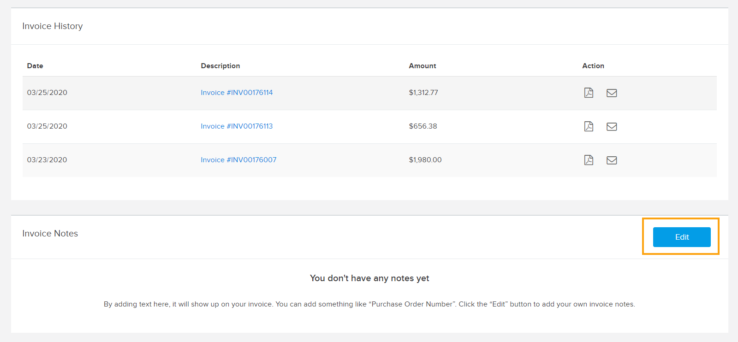The height and width of the screenshot is (342, 738).
Task: Click the Description column header
Action: (220, 66)
